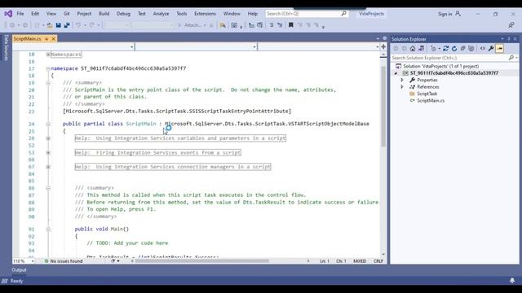Click Show All Files icon
Screen dimensions: 522x293
point(471,49)
